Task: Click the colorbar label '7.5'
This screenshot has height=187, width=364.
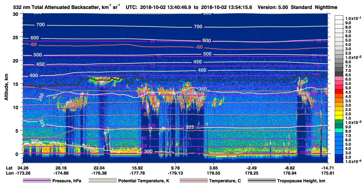Action: pyautogui.click(x=347, y=66)
